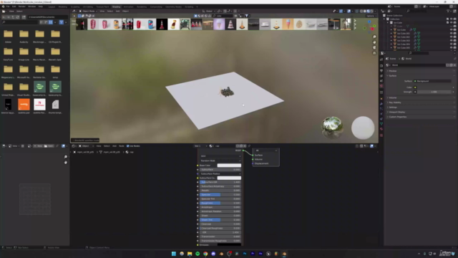Expand the Viewport Display panel
The height and width of the screenshot is (258, 458).
396,112
